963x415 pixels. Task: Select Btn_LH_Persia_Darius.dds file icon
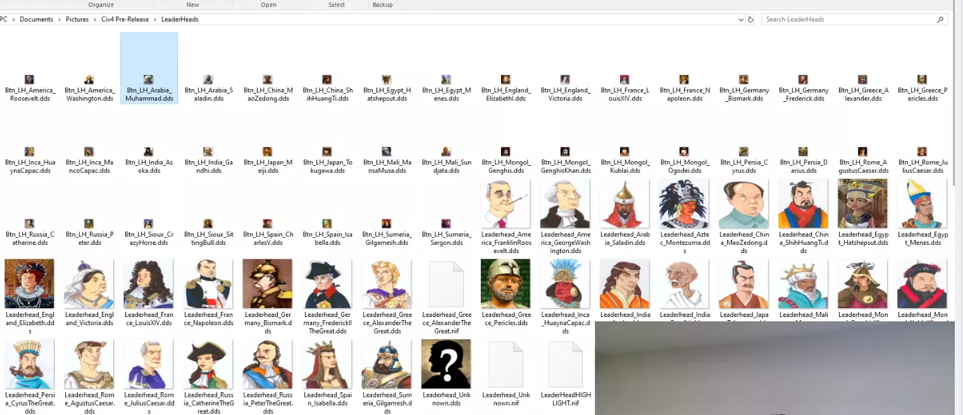[x=803, y=152]
